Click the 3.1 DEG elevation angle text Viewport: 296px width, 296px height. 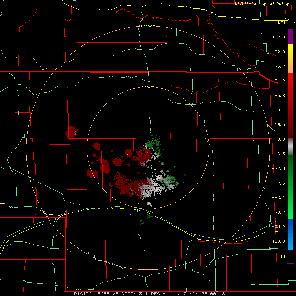tap(149, 294)
